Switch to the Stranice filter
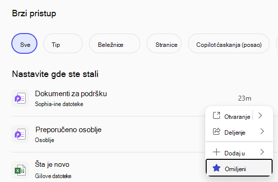The image size is (278, 182). [x=164, y=43]
